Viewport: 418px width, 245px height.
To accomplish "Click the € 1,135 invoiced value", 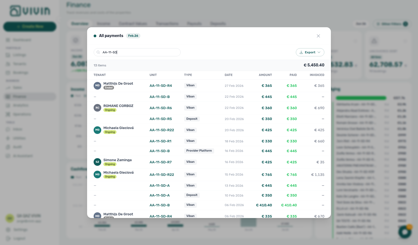I will coord(318,175).
